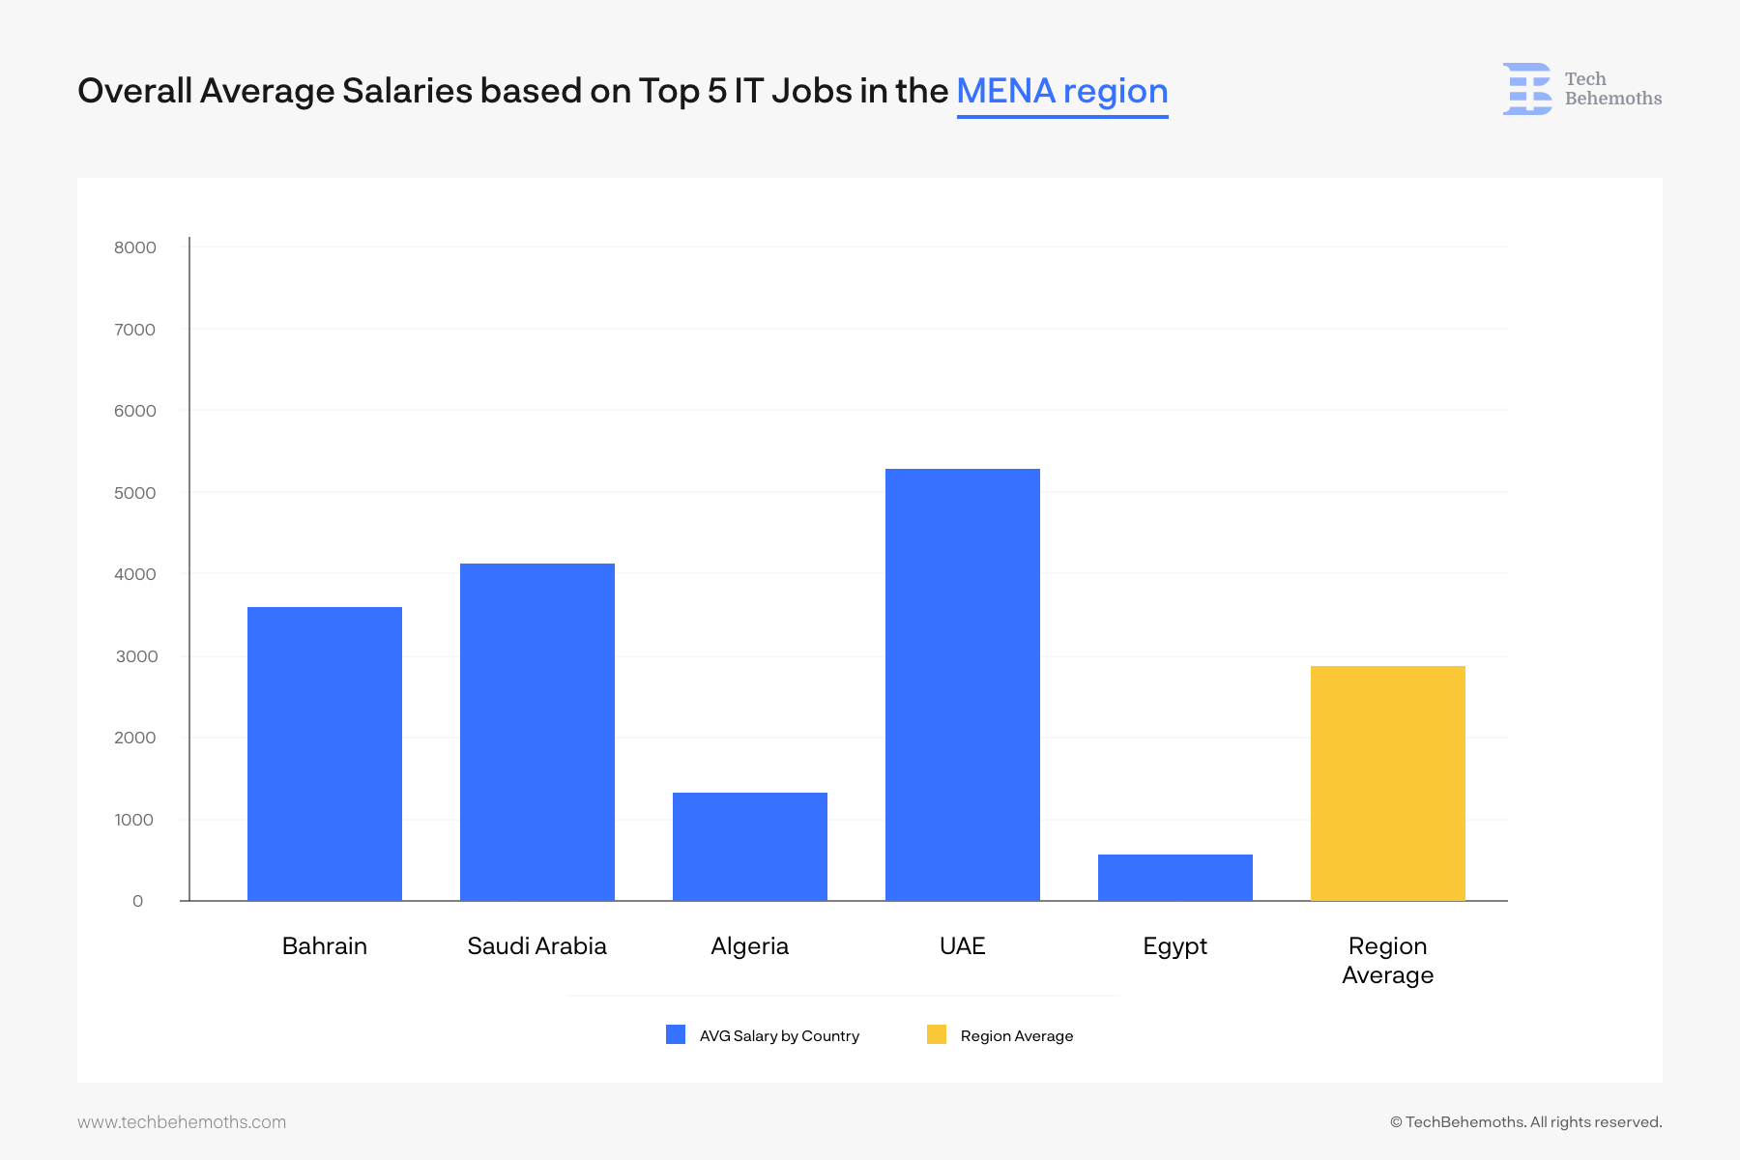Toggle the Region Average legend entry
This screenshot has width=1740, height=1160.
tap(1016, 1035)
